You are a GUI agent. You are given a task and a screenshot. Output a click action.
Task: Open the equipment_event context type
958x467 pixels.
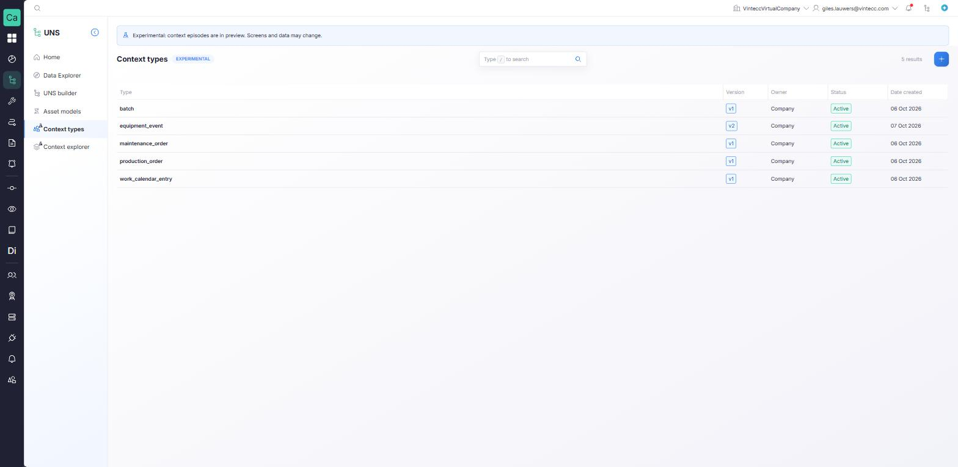(532, 126)
